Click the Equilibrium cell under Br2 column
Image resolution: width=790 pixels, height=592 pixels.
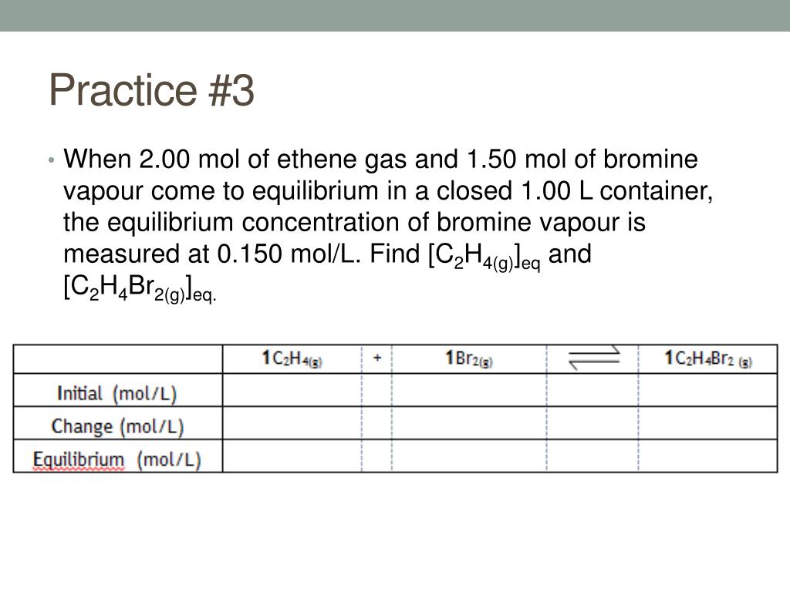click(469, 456)
